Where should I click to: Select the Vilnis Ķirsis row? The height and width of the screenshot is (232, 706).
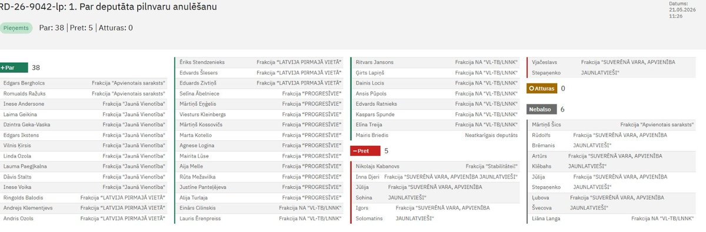pos(84,146)
